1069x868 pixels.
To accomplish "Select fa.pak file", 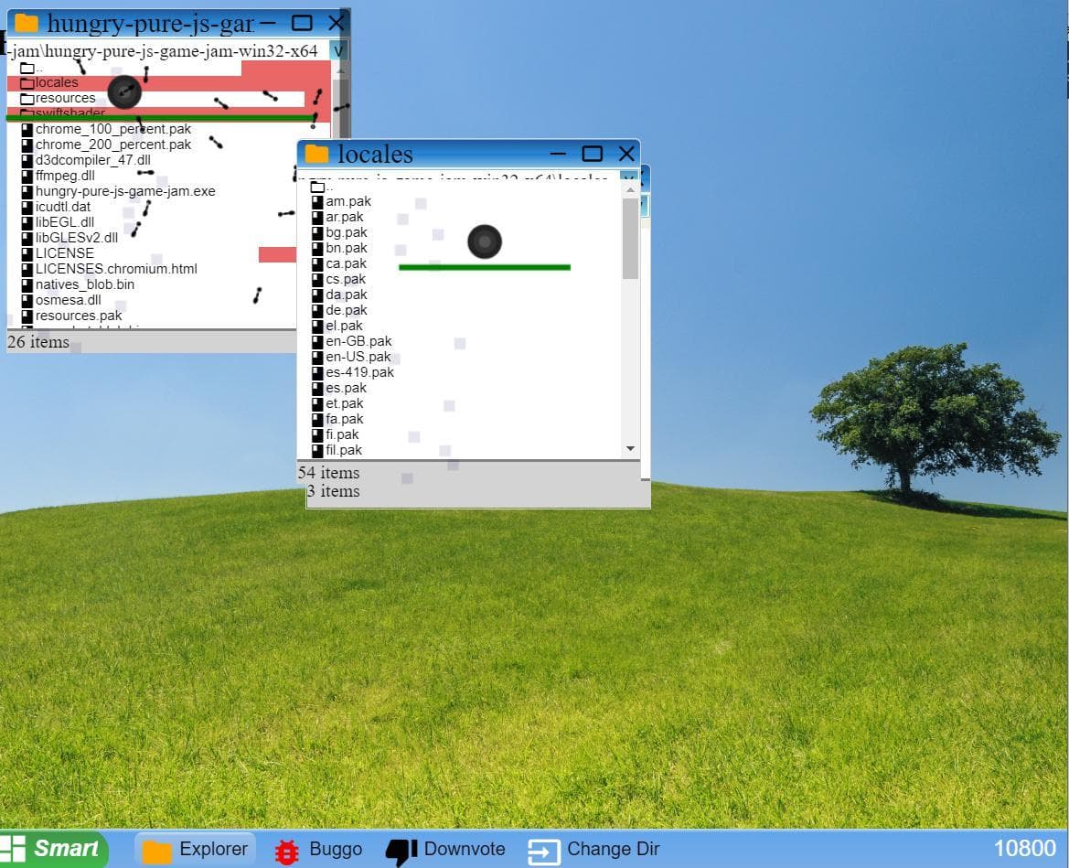I will point(337,419).
